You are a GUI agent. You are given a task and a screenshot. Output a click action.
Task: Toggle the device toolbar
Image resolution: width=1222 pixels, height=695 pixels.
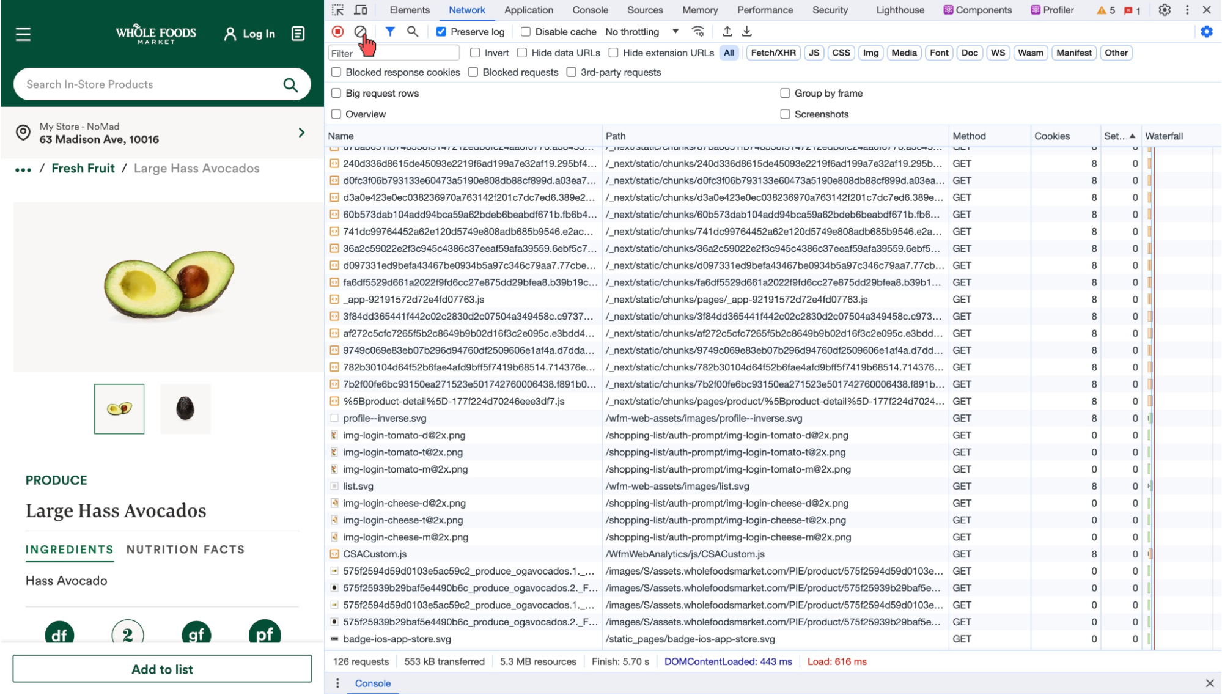tap(361, 10)
